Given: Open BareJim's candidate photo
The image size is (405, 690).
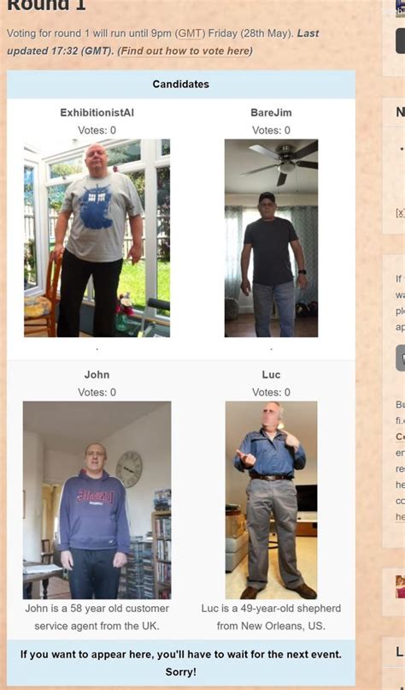Looking at the screenshot, I should [x=271, y=238].
